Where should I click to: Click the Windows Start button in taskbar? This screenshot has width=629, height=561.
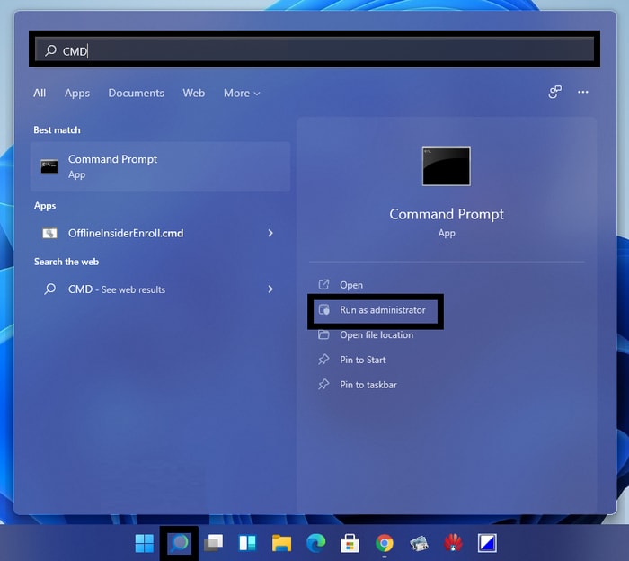coord(144,543)
